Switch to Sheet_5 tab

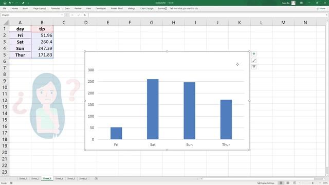[71, 178]
